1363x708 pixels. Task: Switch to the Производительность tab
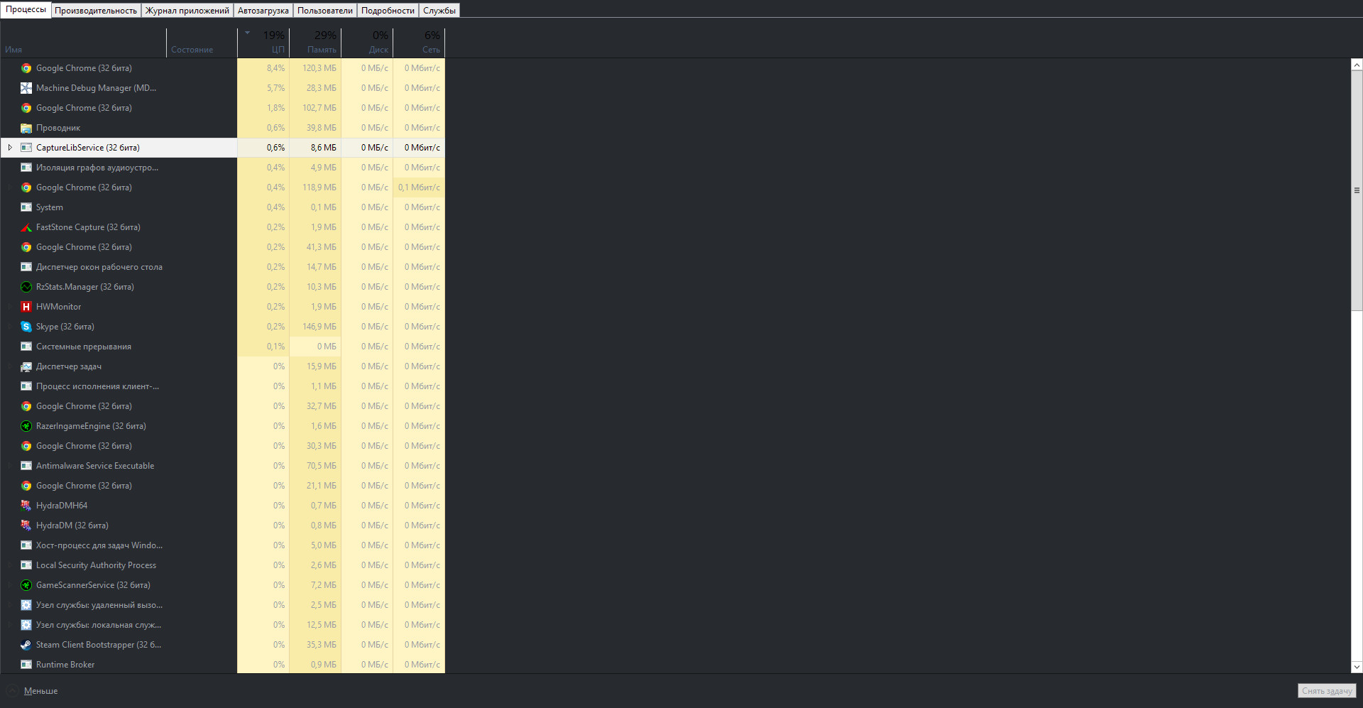pyautogui.click(x=96, y=11)
